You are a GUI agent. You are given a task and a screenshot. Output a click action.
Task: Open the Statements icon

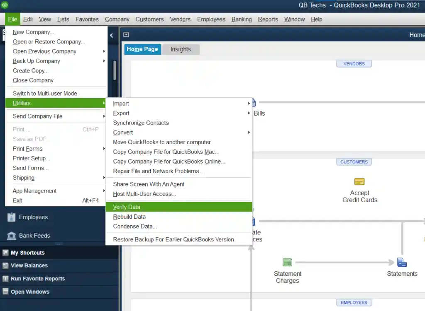point(402,262)
